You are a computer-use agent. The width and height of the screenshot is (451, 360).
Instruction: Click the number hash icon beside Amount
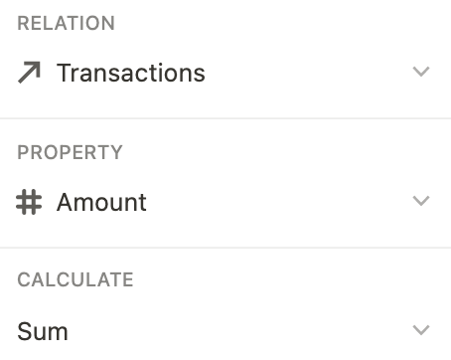29,202
